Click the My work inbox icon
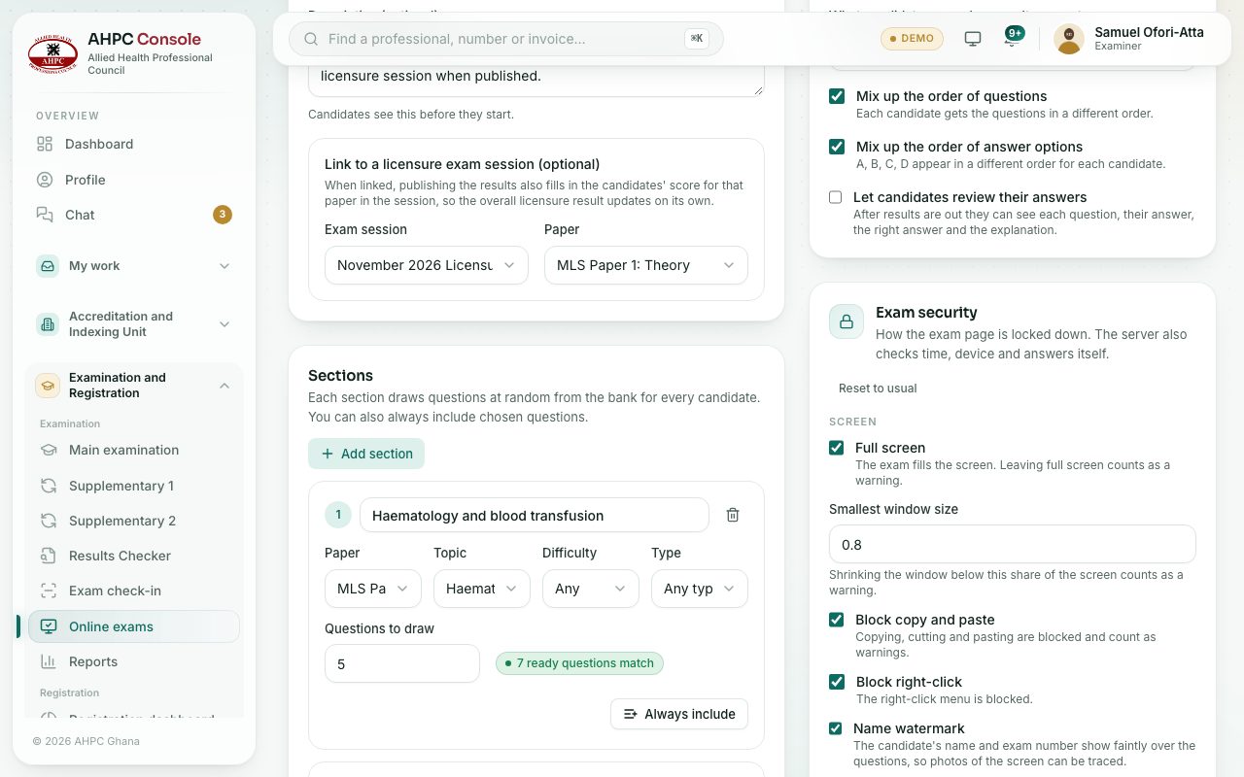Image resolution: width=1244 pixels, height=777 pixels. pyautogui.click(x=48, y=266)
